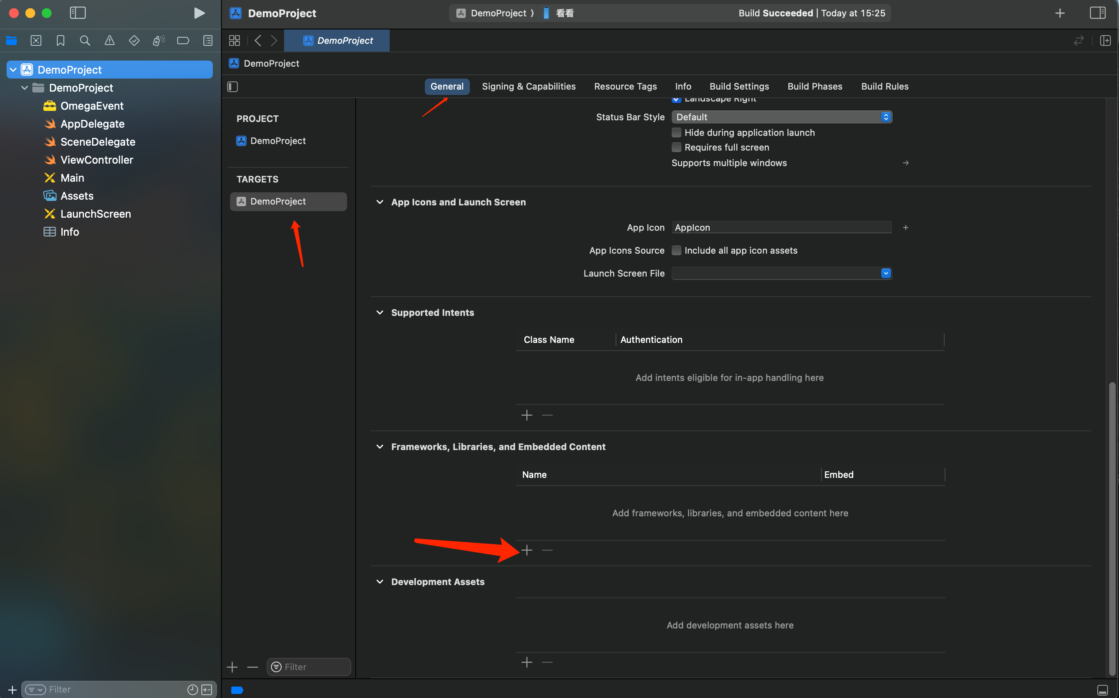Enable Requires full screen

676,148
